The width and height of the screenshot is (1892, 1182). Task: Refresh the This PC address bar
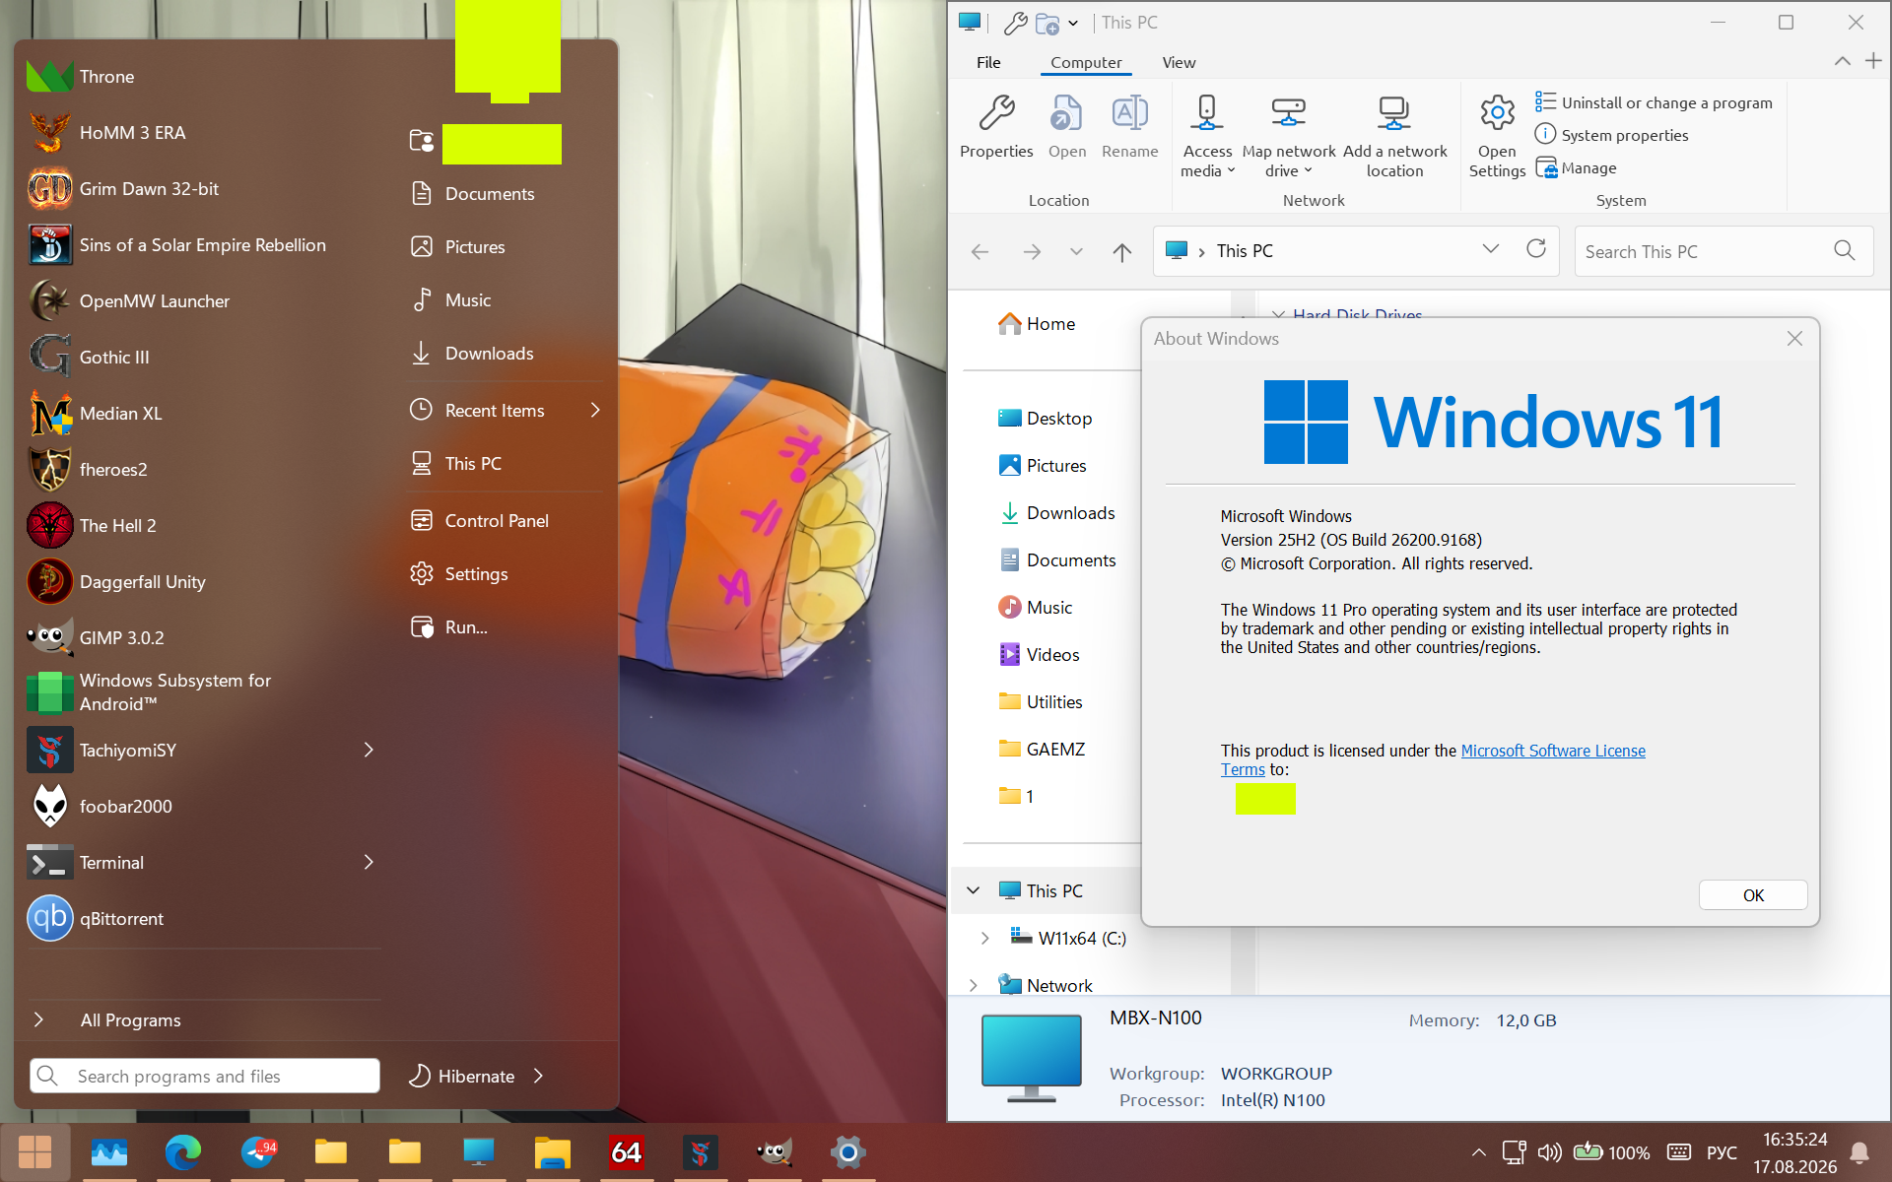[x=1535, y=249]
